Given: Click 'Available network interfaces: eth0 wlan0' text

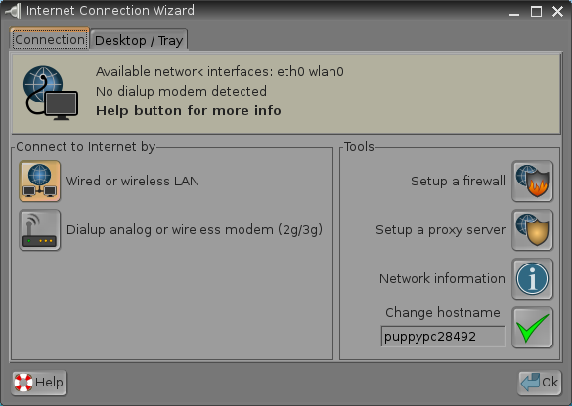Looking at the screenshot, I should point(220,71).
